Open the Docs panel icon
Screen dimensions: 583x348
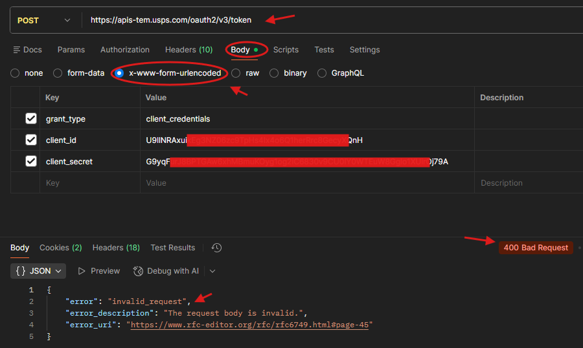click(x=17, y=50)
